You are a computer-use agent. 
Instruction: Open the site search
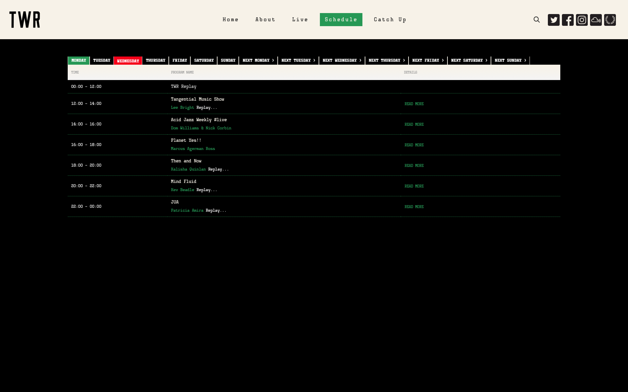tap(536, 20)
